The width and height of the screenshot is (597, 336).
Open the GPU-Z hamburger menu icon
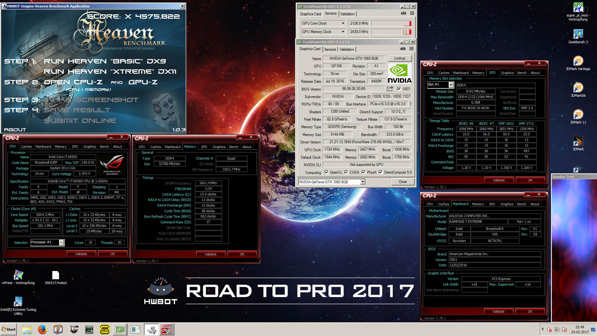(x=411, y=49)
